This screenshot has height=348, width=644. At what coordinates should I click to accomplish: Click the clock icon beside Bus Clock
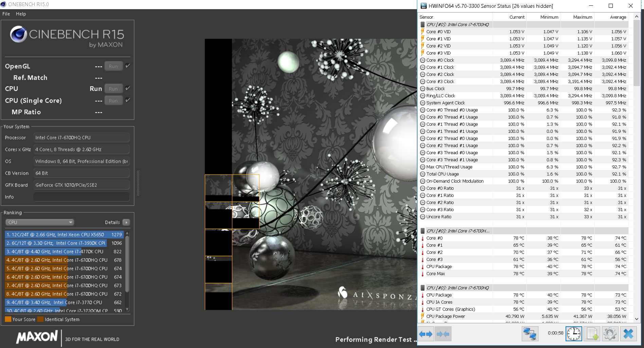[423, 88]
